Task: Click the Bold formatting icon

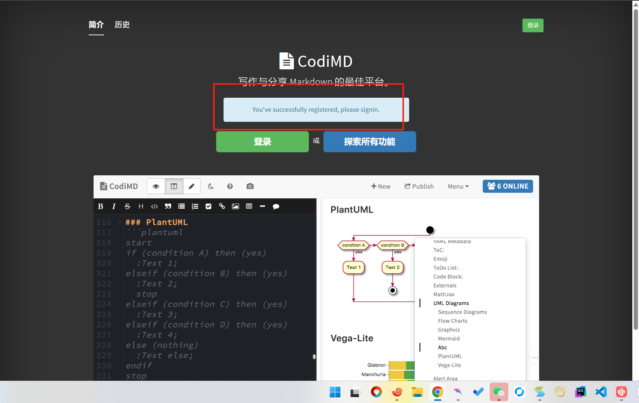Action: 101,207
